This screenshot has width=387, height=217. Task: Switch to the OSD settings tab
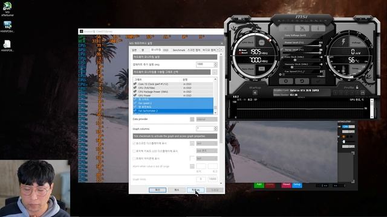point(166,50)
